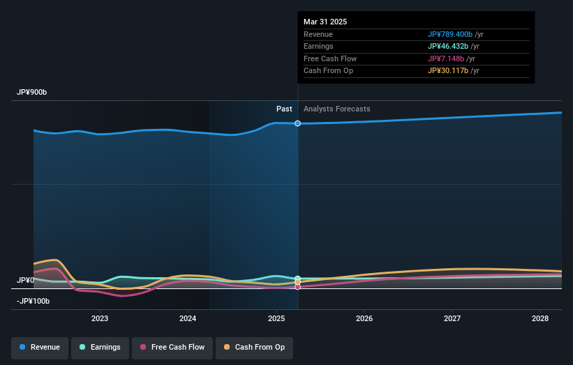Click the Earnings teal data point marker
Image resolution: width=573 pixels, height=365 pixels.
point(298,279)
